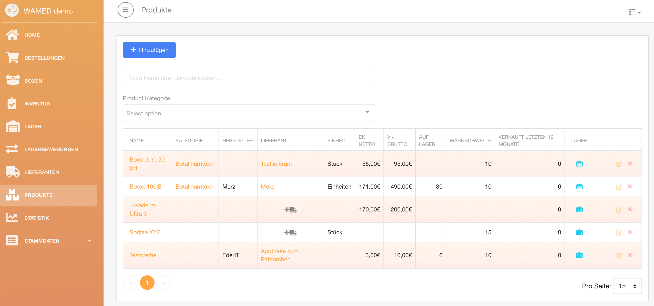The width and height of the screenshot is (654, 306).
Task: Delete the Spritze XYZ product
Action: pyautogui.click(x=630, y=232)
